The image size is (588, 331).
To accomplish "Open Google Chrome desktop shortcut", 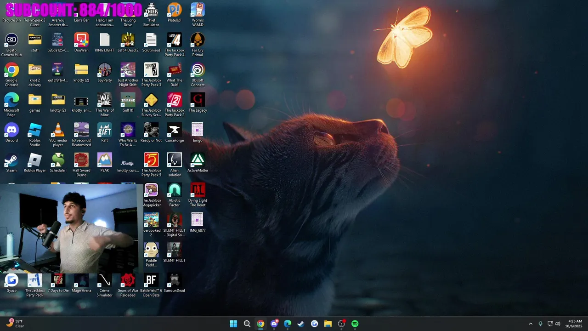I will pyautogui.click(x=11, y=75).
